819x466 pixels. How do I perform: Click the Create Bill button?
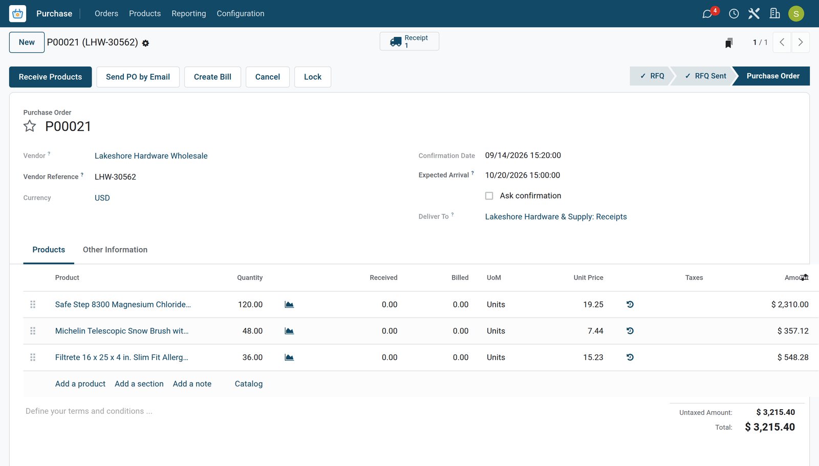point(212,77)
